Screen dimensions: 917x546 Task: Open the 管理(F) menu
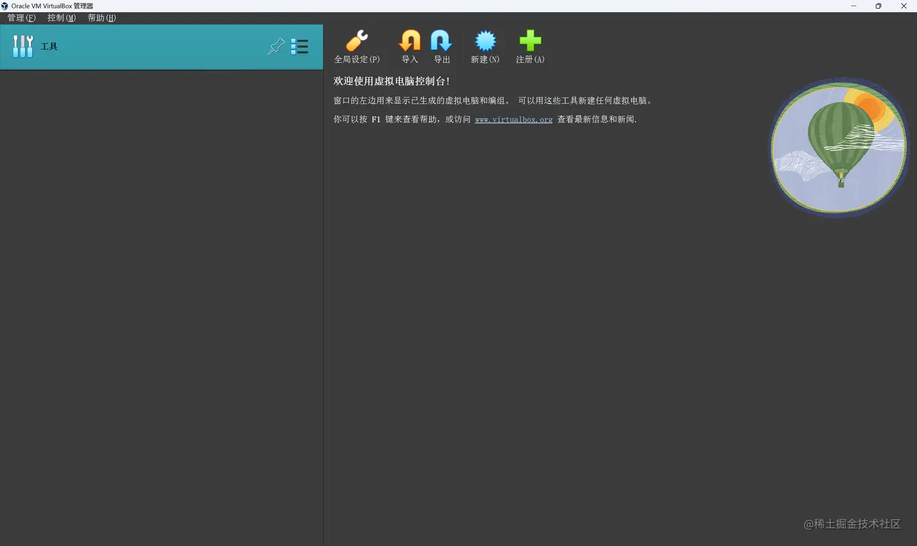click(21, 18)
